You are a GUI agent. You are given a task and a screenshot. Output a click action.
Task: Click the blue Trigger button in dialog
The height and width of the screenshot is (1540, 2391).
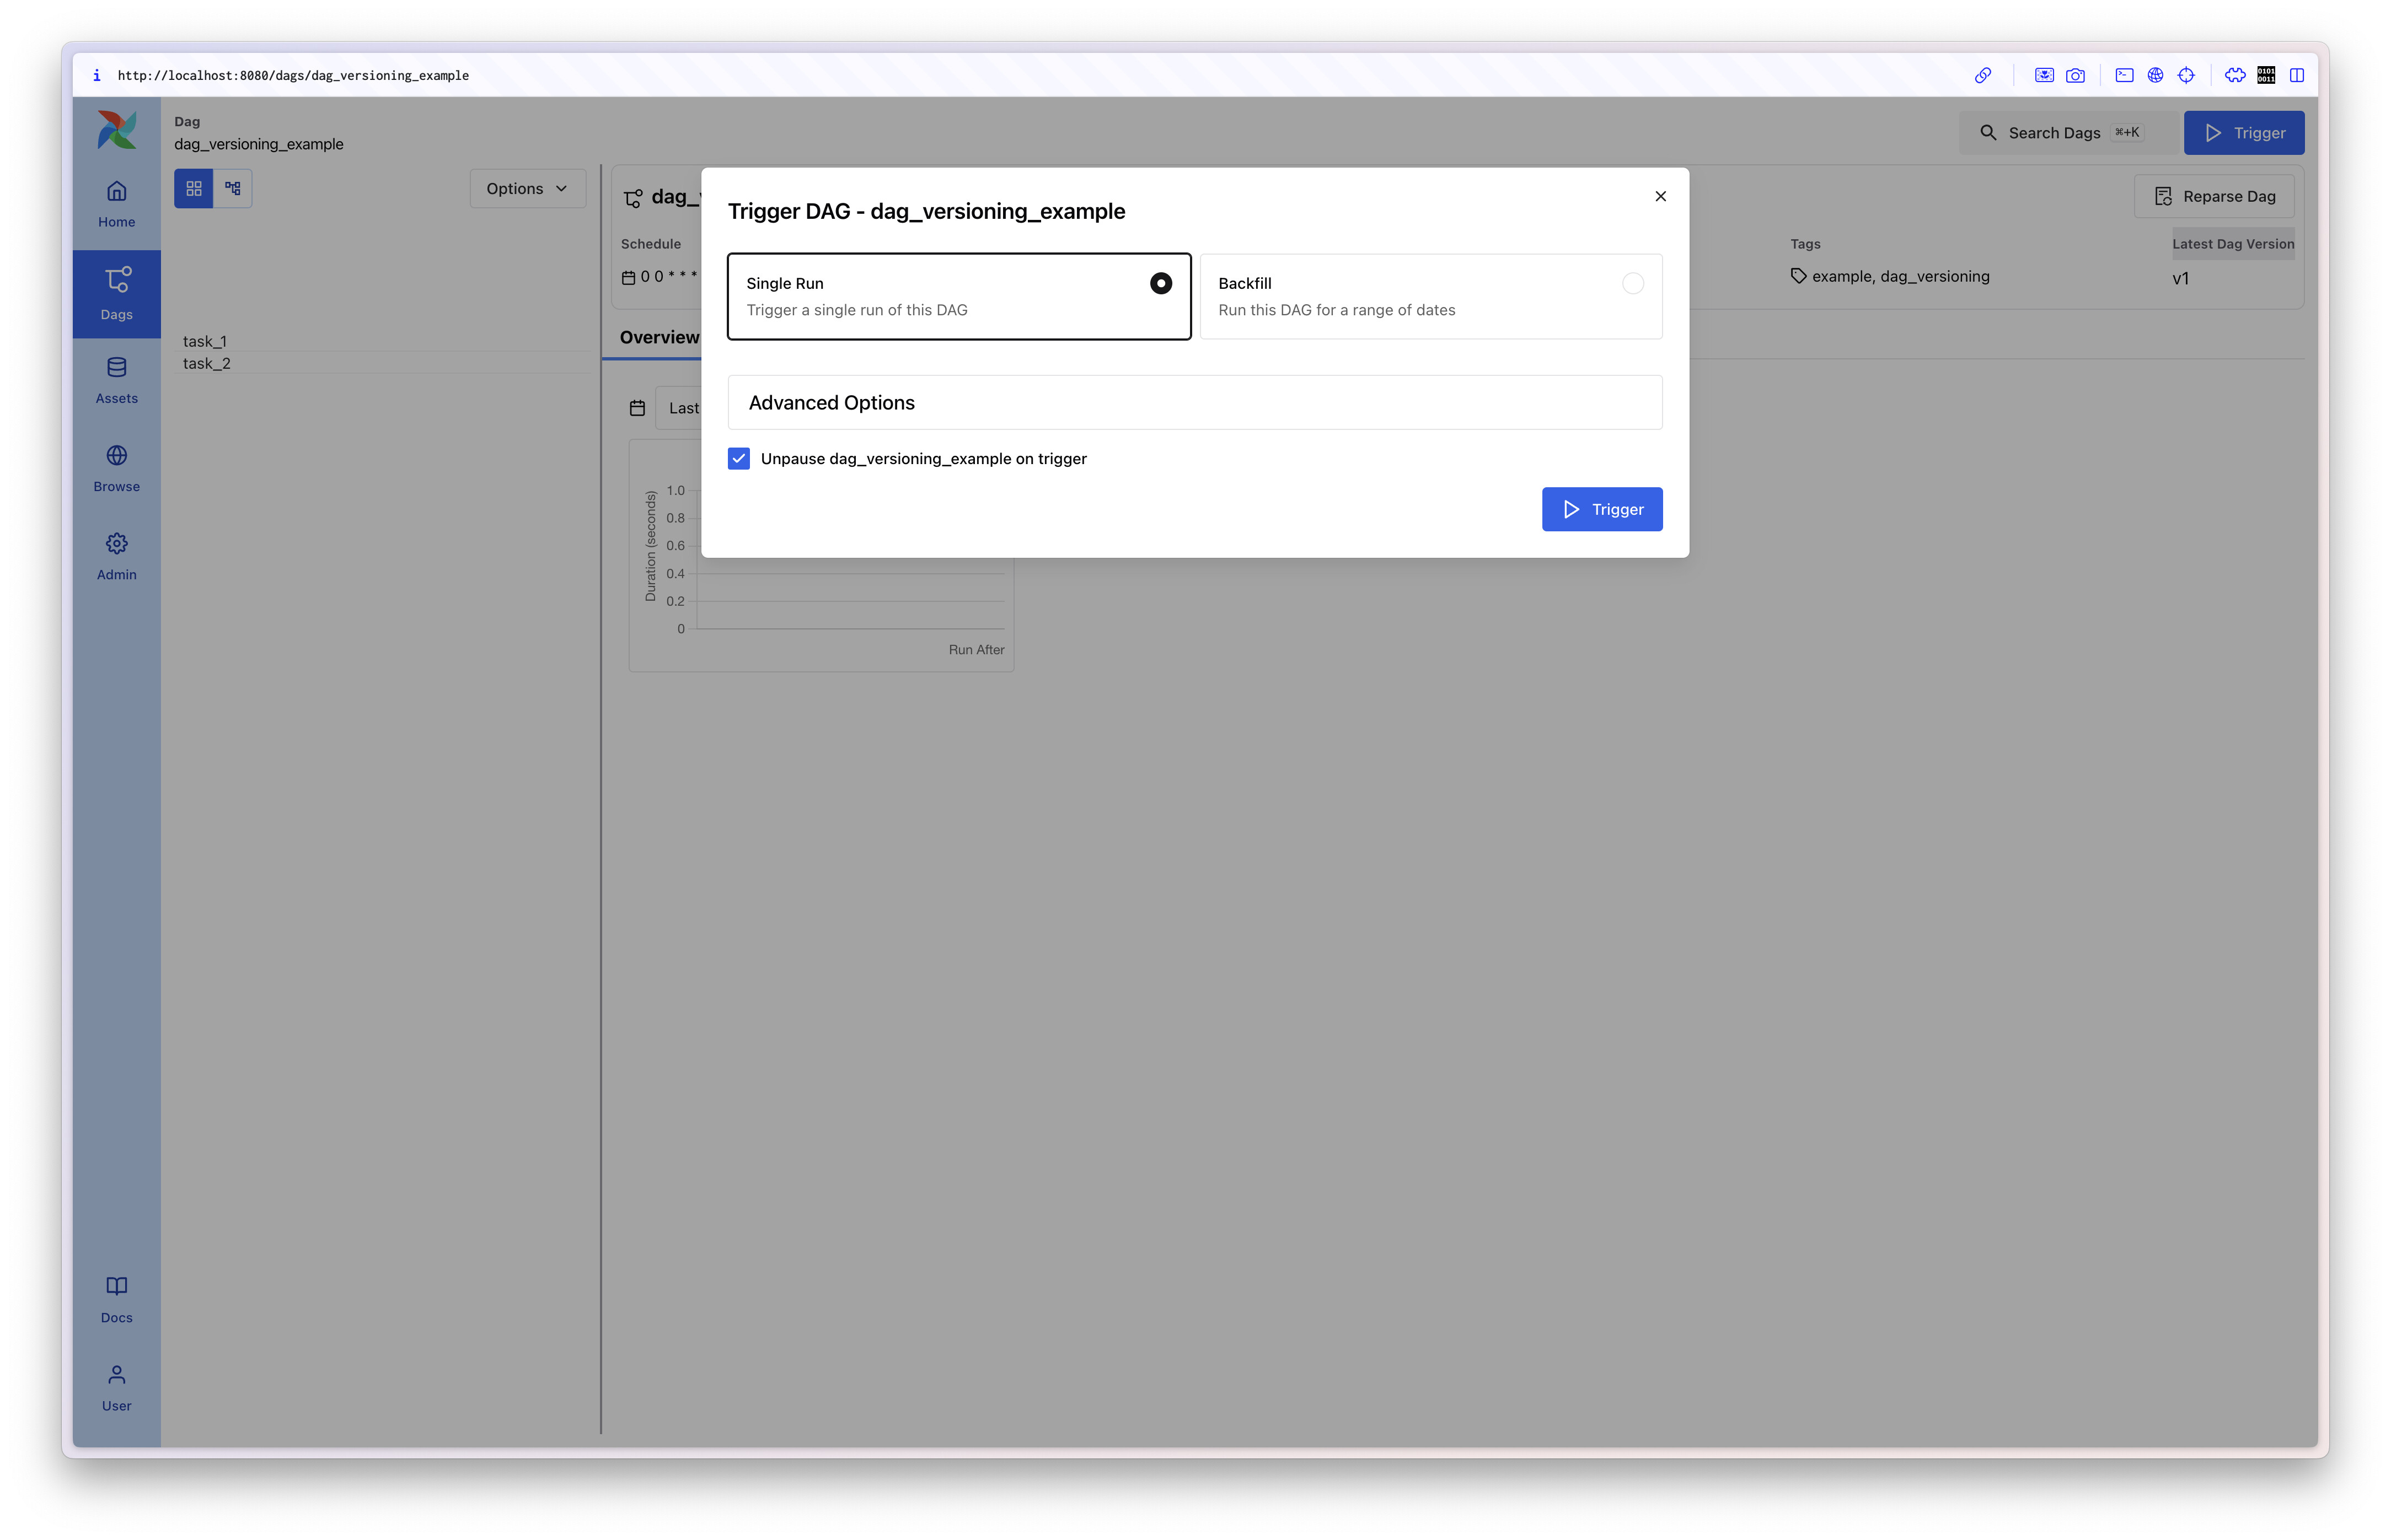[x=1601, y=509]
